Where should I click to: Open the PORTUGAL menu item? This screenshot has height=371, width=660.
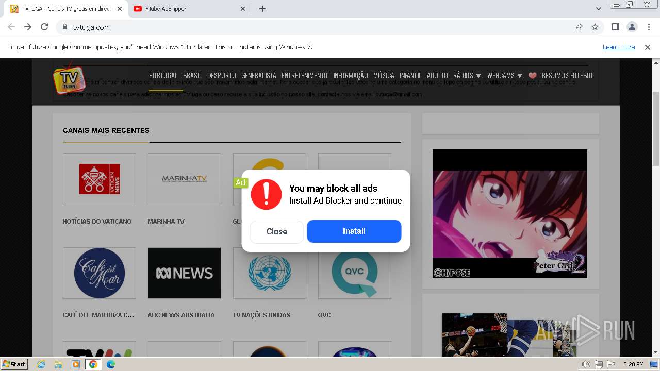click(163, 75)
